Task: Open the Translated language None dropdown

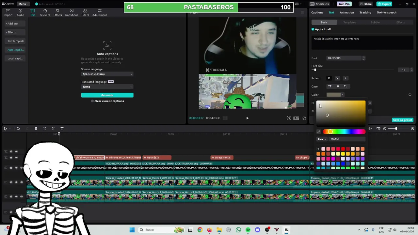Action: pyautogui.click(x=107, y=87)
